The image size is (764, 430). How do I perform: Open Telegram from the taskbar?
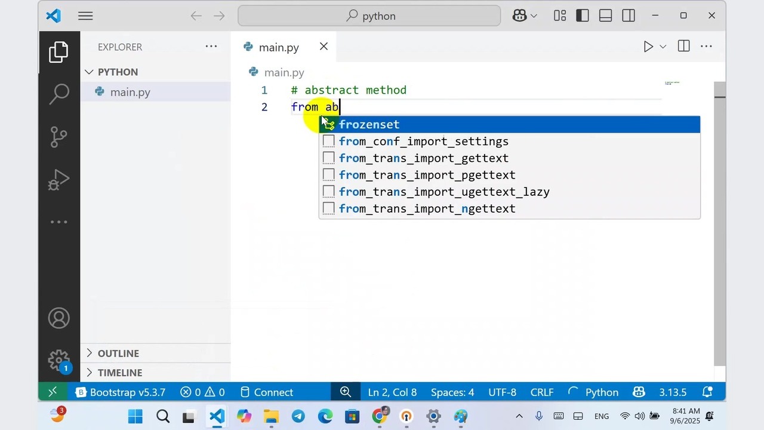pyautogui.click(x=298, y=416)
